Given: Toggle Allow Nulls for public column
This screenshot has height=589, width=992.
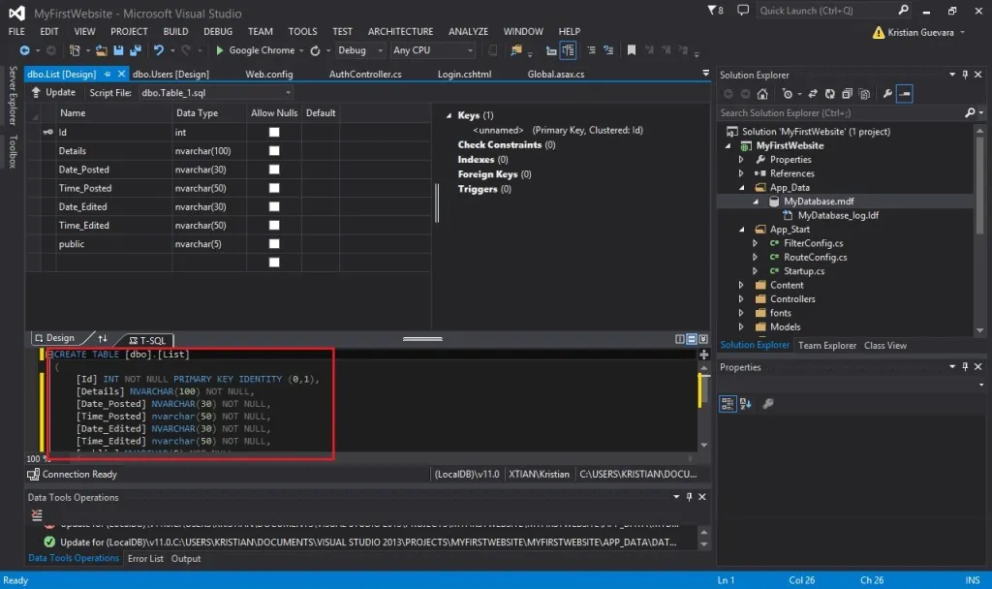Looking at the screenshot, I should coord(274,243).
